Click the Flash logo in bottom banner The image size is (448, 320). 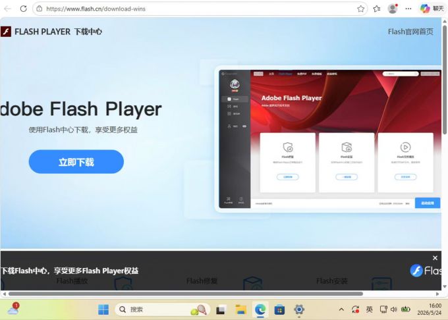(426, 271)
